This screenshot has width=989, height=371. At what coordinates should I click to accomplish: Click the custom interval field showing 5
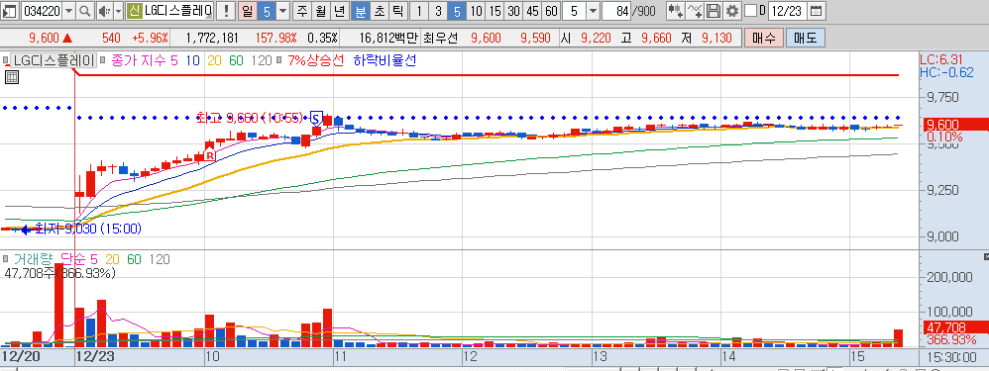[x=574, y=10]
